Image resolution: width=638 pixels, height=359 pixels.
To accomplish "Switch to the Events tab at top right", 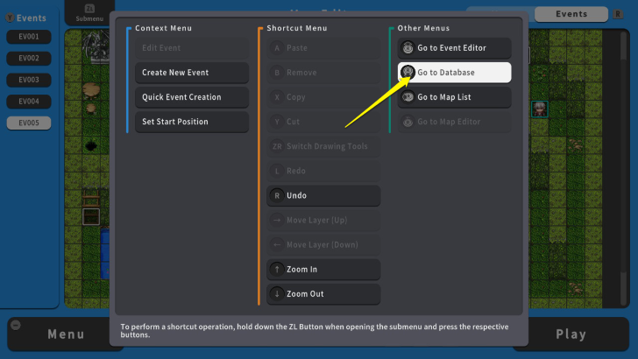I will coord(571,14).
